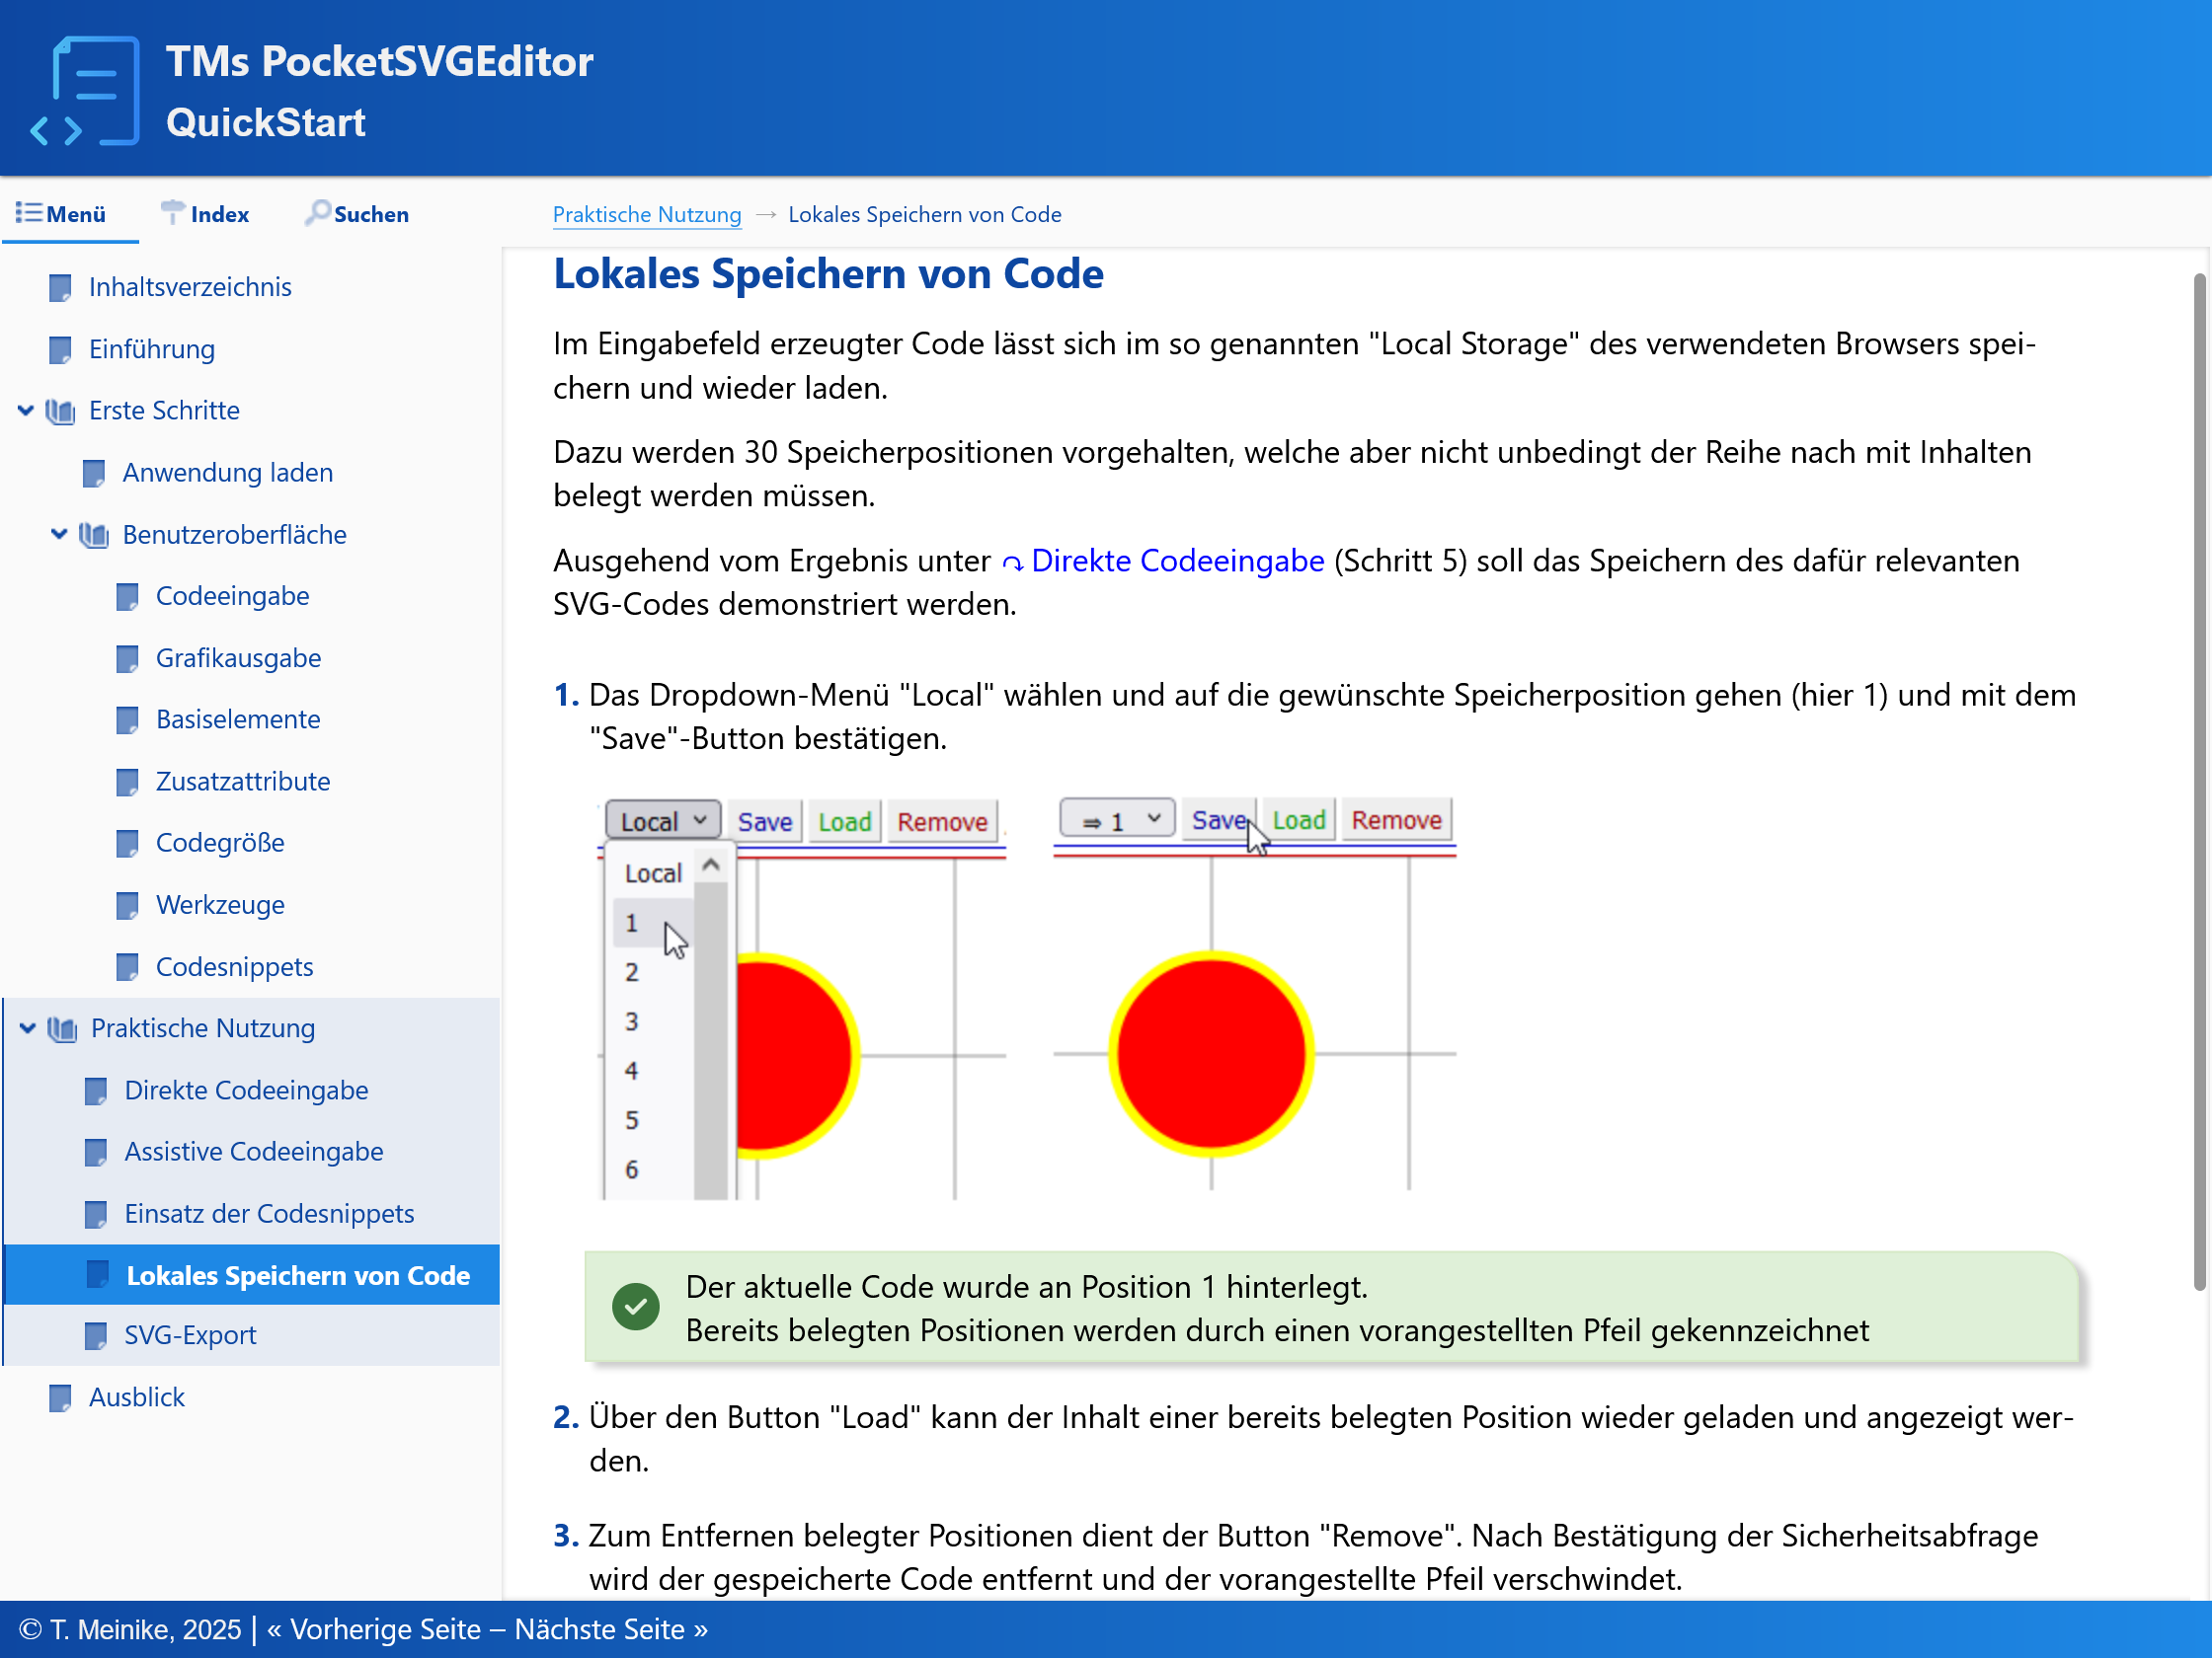Click the copyright text T. Meinike, 2025
The height and width of the screenshot is (1658, 2212).
[x=130, y=1630]
